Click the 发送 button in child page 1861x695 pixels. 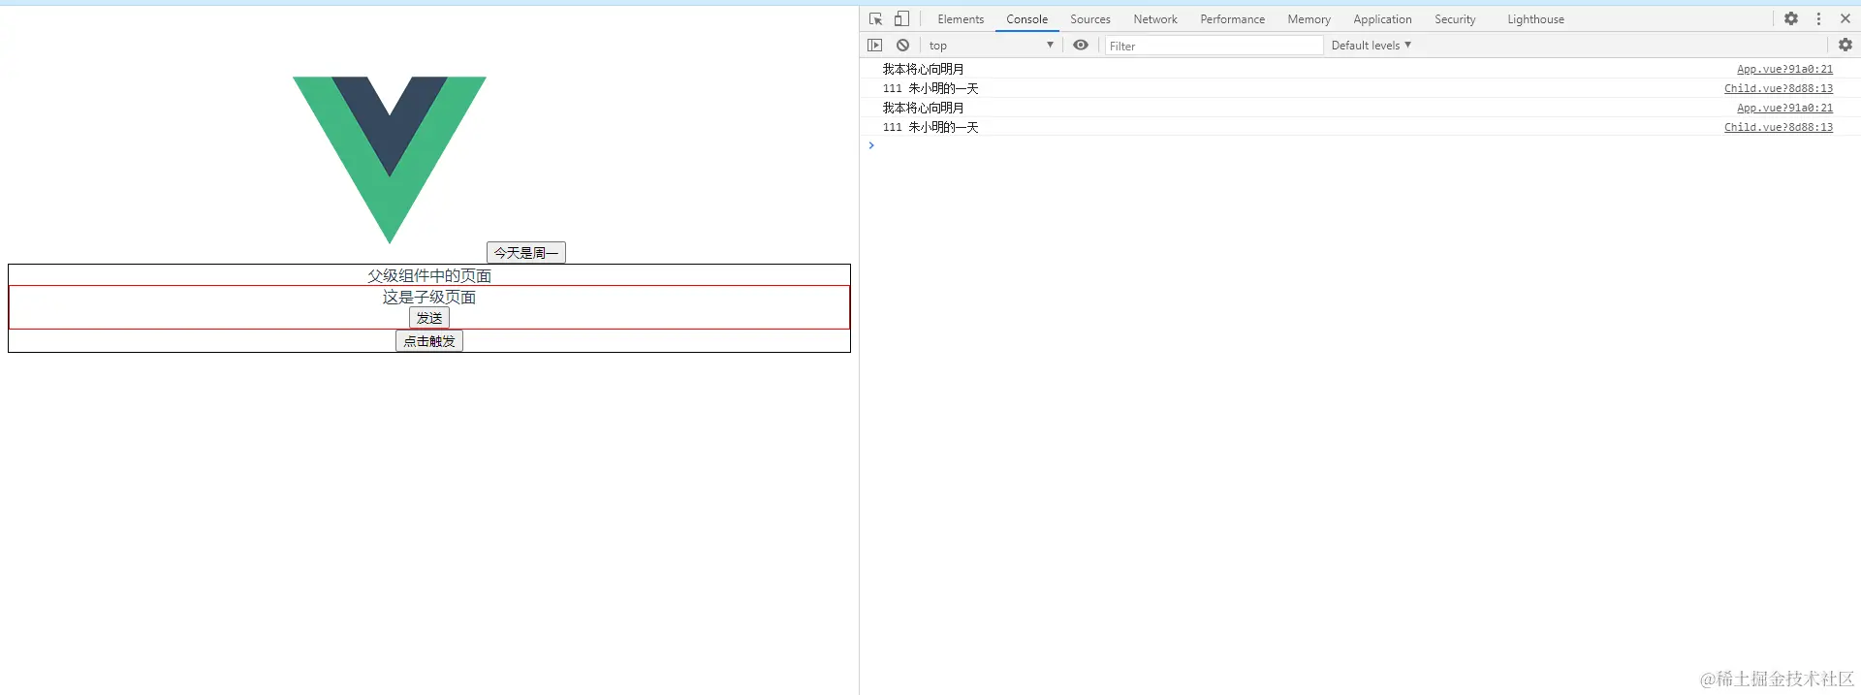pos(429,318)
